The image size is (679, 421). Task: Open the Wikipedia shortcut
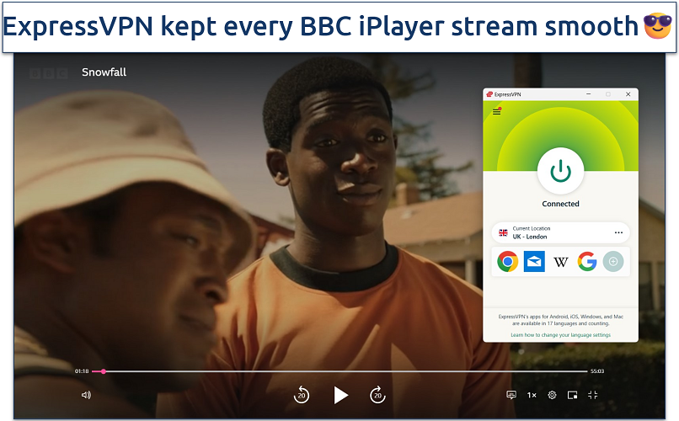click(561, 262)
